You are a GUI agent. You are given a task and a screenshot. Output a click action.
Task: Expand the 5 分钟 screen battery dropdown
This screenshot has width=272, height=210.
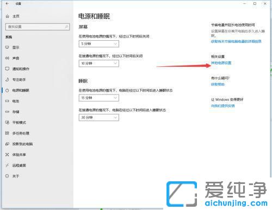99,44
